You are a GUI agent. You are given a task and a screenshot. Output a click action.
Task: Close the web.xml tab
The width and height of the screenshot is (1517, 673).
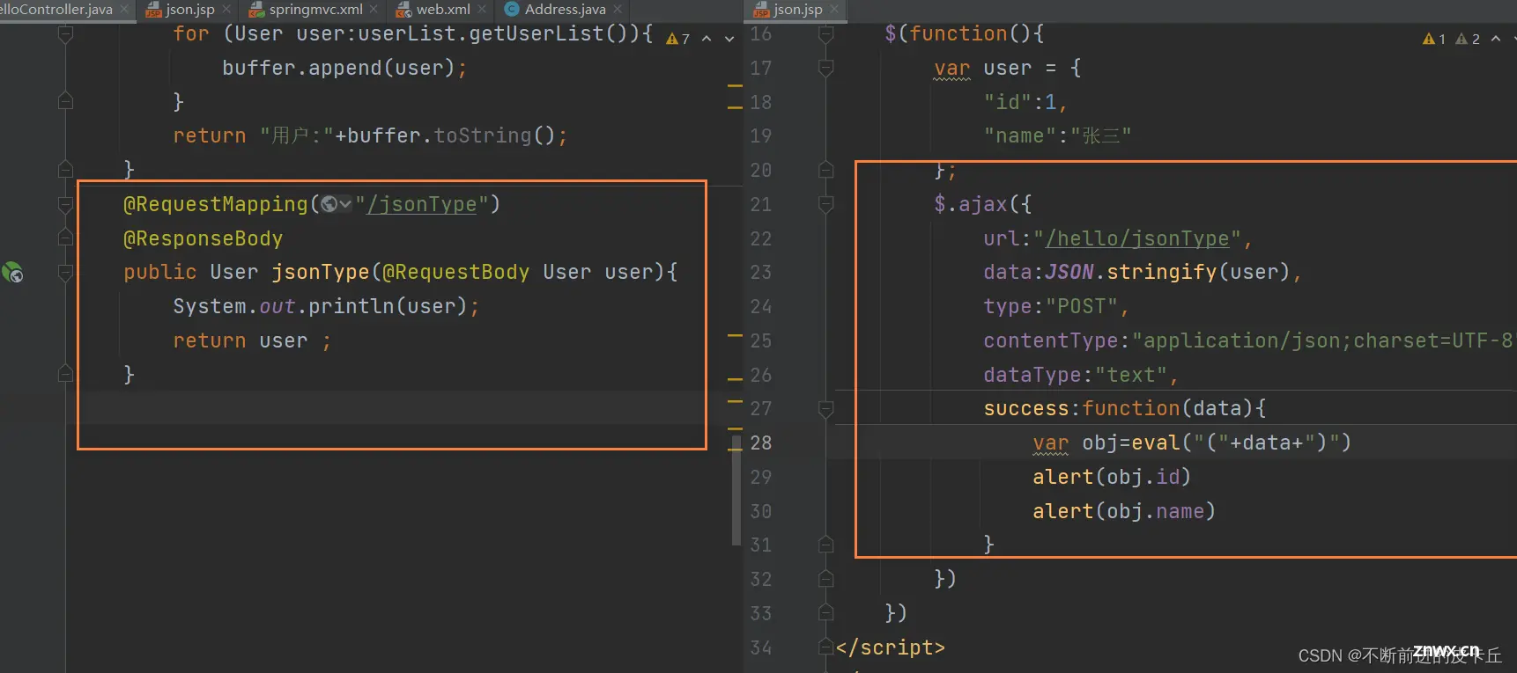click(x=482, y=10)
